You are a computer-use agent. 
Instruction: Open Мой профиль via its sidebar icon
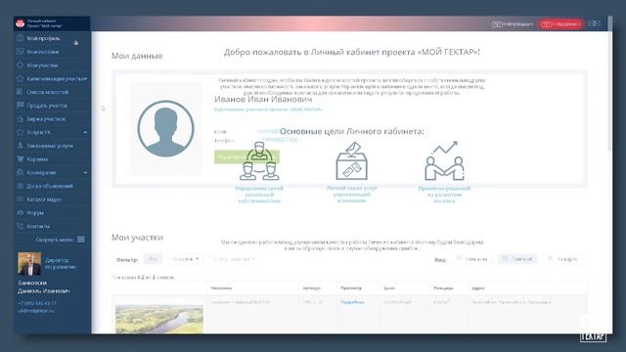[x=20, y=38]
